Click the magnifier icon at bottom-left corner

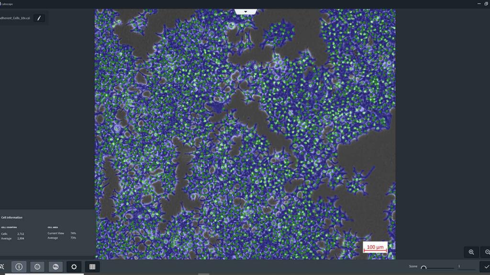click(x=2, y=267)
